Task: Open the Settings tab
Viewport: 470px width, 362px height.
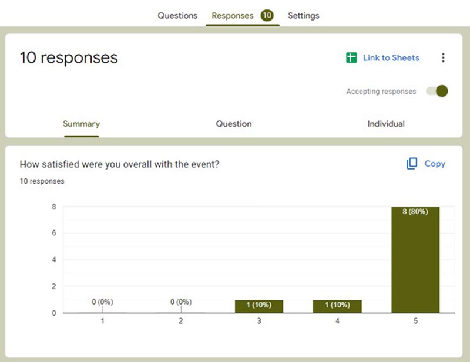Action: point(304,16)
